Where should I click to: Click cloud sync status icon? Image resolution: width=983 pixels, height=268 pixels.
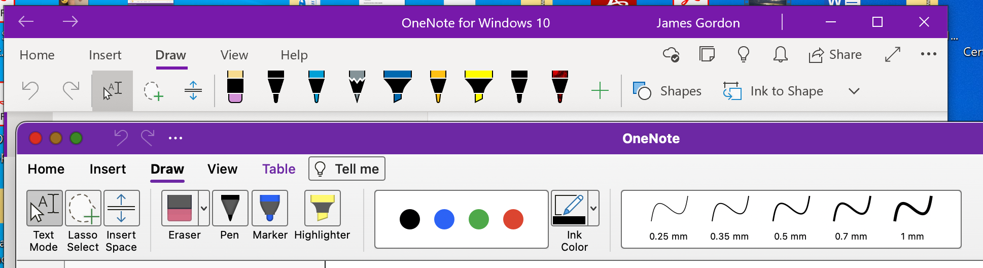(x=671, y=54)
